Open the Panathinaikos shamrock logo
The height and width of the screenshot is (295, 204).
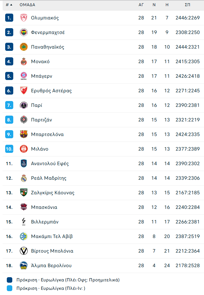click(24, 47)
